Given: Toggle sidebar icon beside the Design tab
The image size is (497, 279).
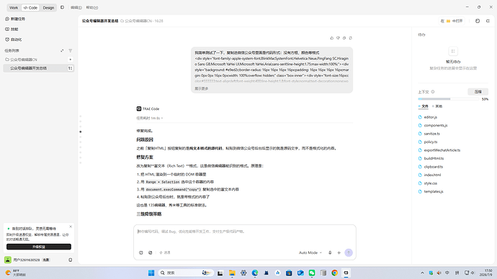Looking at the screenshot, I should tap(62, 7).
